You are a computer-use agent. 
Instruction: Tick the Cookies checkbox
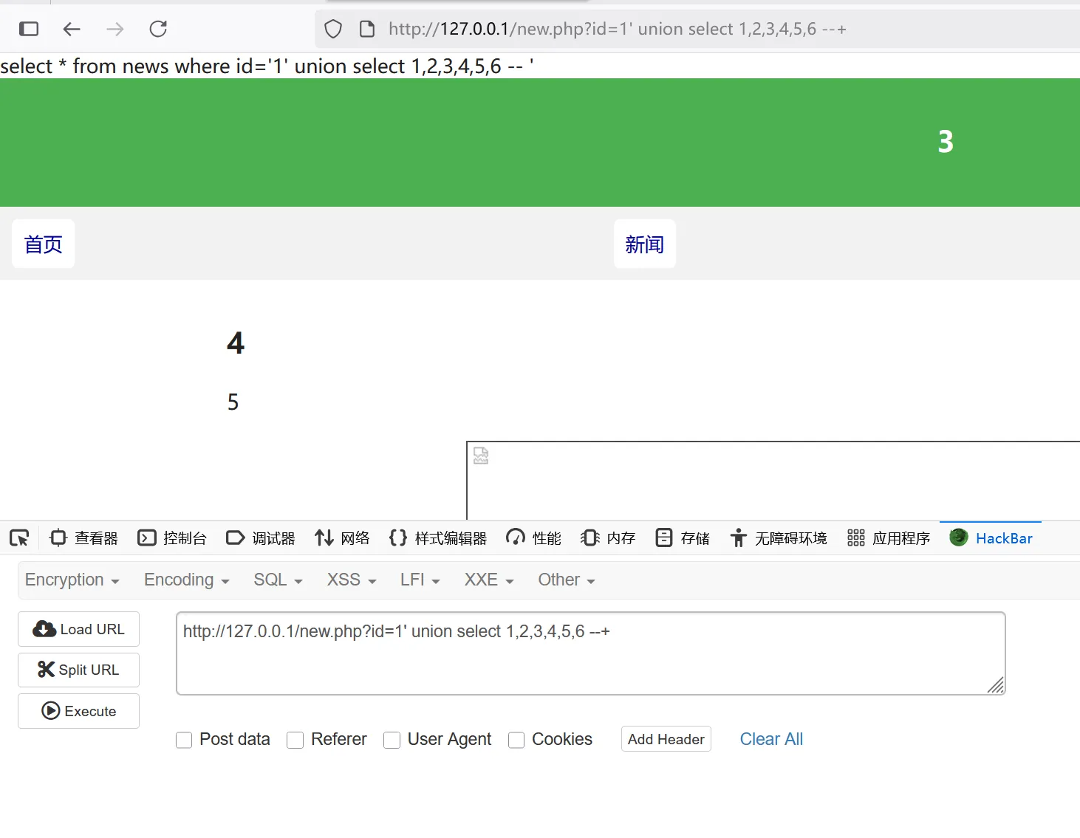tap(516, 740)
